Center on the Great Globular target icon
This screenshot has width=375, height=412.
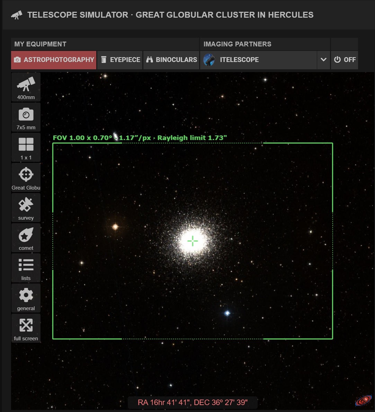tap(26, 177)
